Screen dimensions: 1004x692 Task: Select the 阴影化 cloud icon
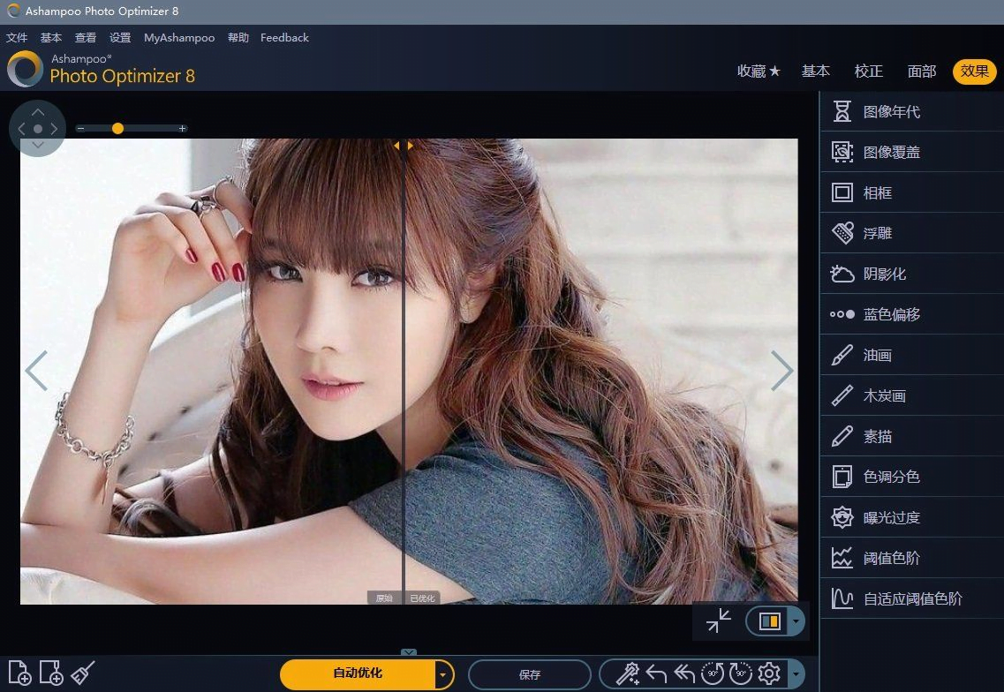point(842,274)
